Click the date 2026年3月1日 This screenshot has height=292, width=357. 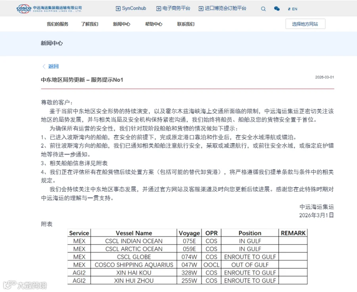pos(317,215)
